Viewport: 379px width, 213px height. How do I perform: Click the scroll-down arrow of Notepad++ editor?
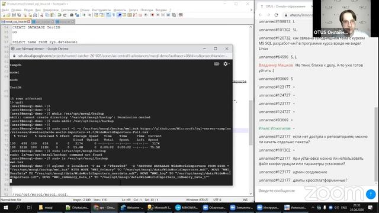[x=250, y=193]
